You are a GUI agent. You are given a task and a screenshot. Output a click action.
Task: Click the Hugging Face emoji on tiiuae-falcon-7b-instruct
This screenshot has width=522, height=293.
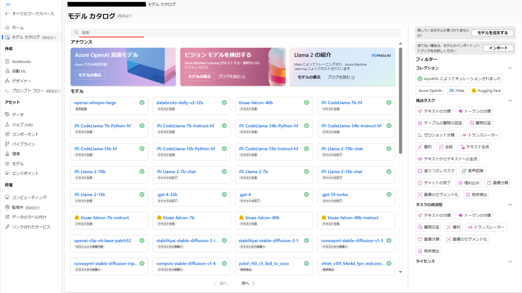77,217
